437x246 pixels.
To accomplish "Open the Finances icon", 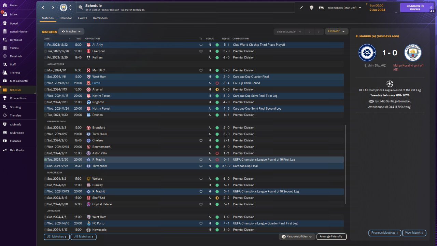I will pos(5,141).
